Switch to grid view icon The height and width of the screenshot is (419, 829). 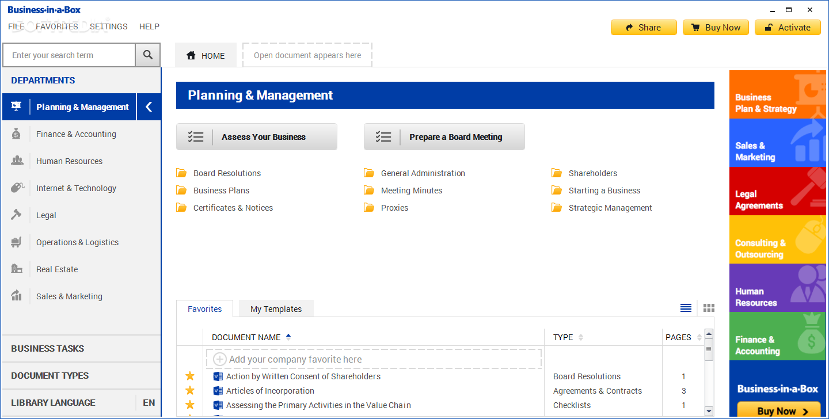click(x=709, y=308)
